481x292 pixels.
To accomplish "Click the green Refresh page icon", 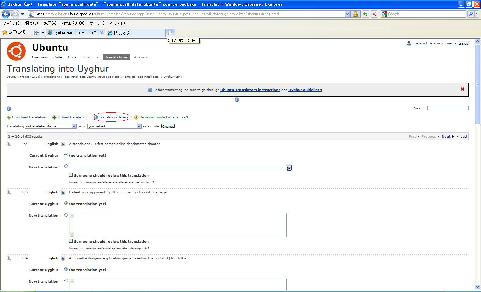I will [x=366, y=14].
